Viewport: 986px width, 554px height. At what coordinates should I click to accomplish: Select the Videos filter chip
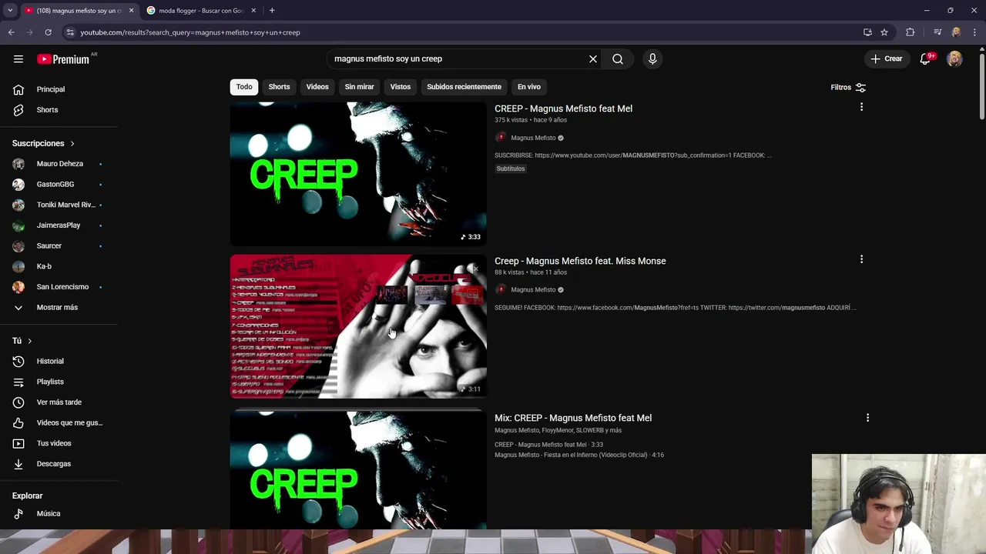point(317,87)
